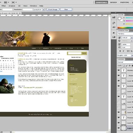
Task: Click the Resolution input field
Action: pyautogui.click(x=28, y=10)
